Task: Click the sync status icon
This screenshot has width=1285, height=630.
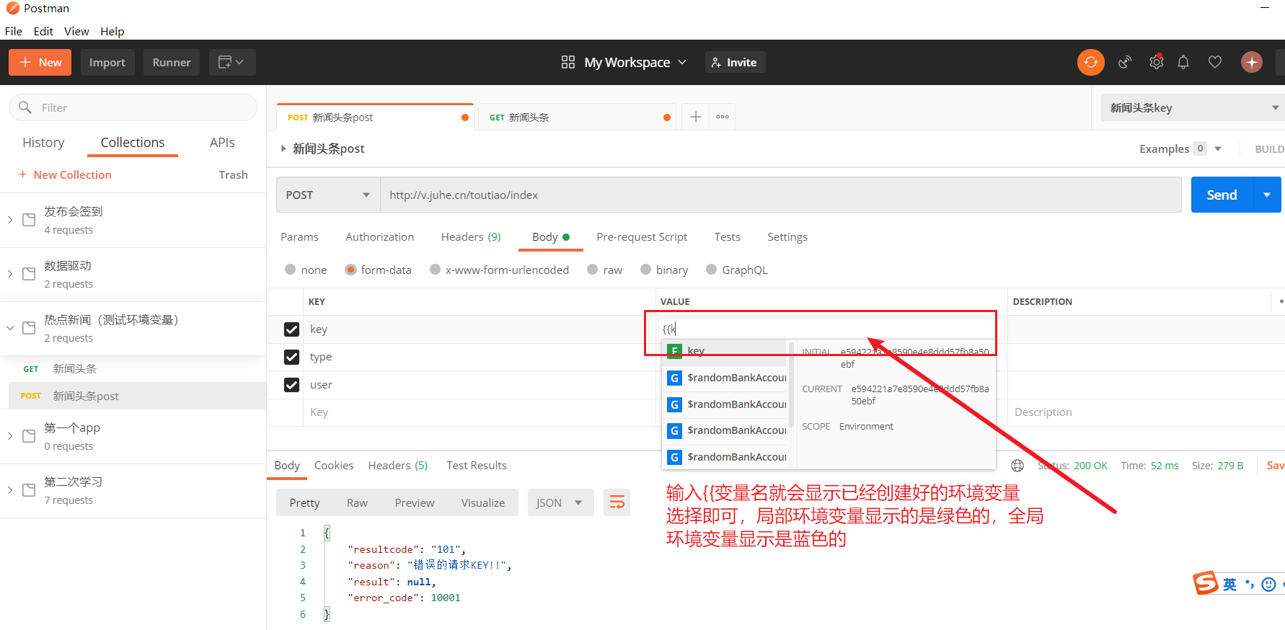Action: 1091,62
